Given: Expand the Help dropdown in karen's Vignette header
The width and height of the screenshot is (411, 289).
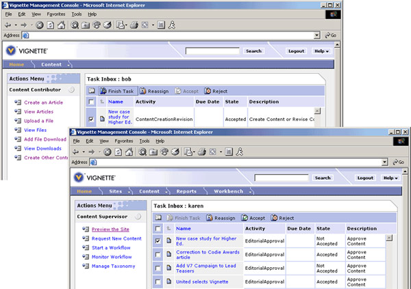Looking at the screenshot, I should (x=390, y=178).
